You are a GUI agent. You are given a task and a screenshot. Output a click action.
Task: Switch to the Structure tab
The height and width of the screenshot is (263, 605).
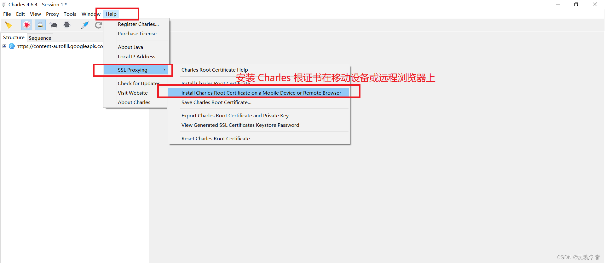point(14,37)
